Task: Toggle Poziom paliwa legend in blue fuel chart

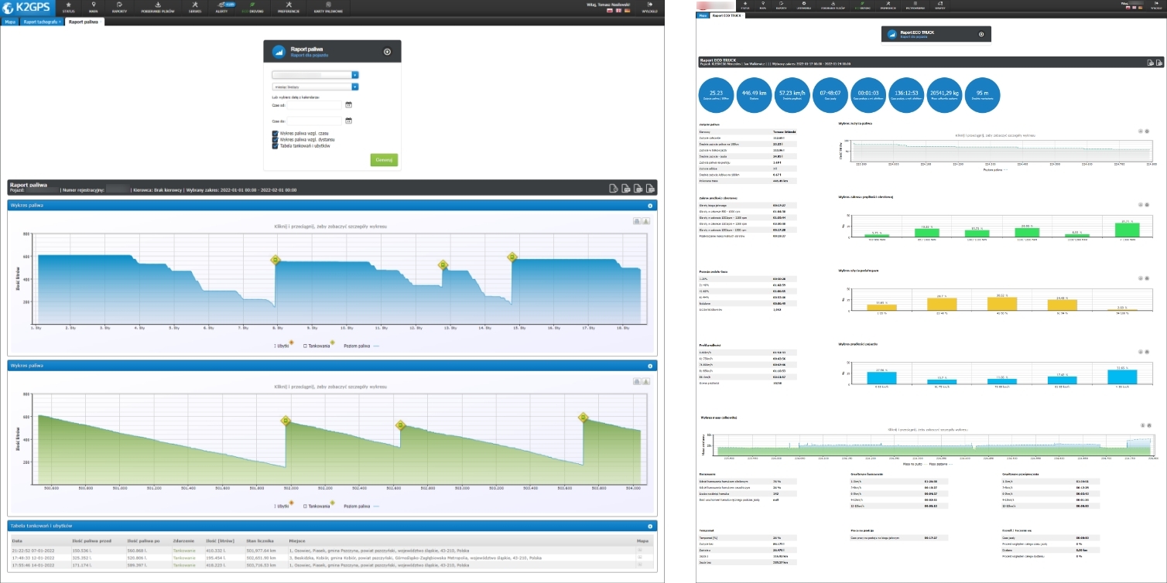Action: [x=362, y=345]
